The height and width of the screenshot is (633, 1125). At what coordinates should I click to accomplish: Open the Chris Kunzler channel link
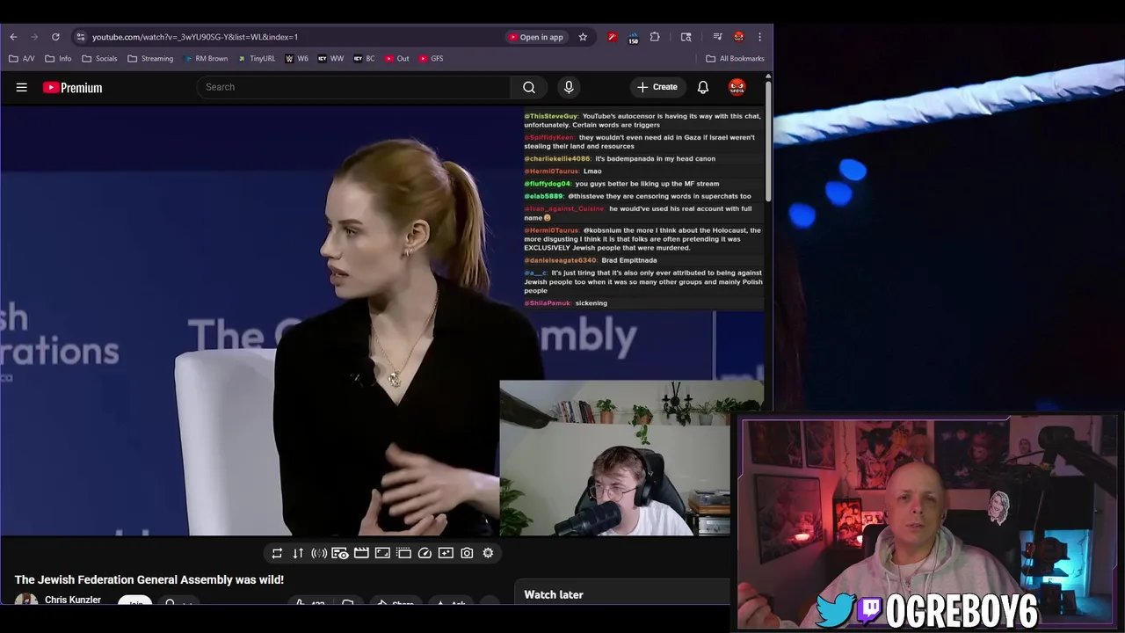pos(73,600)
